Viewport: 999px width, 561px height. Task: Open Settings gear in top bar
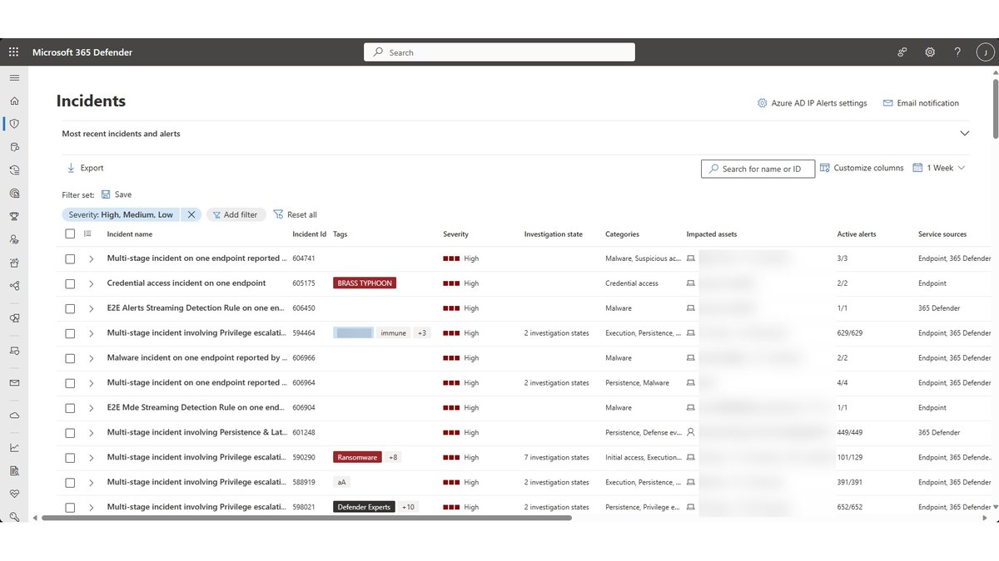(x=930, y=52)
